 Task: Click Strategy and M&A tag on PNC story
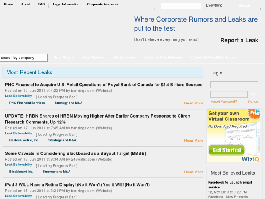click(69, 103)
